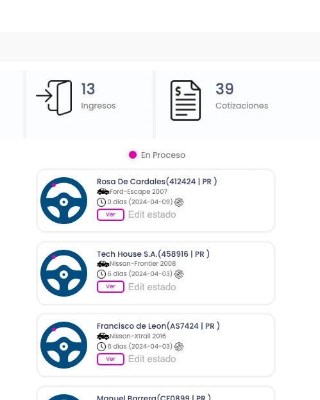320x400 pixels.
Task: Open the Cotizaciones invoice document icon
Action: pos(185,100)
